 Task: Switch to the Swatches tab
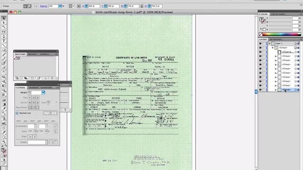(x=20, y=54)
